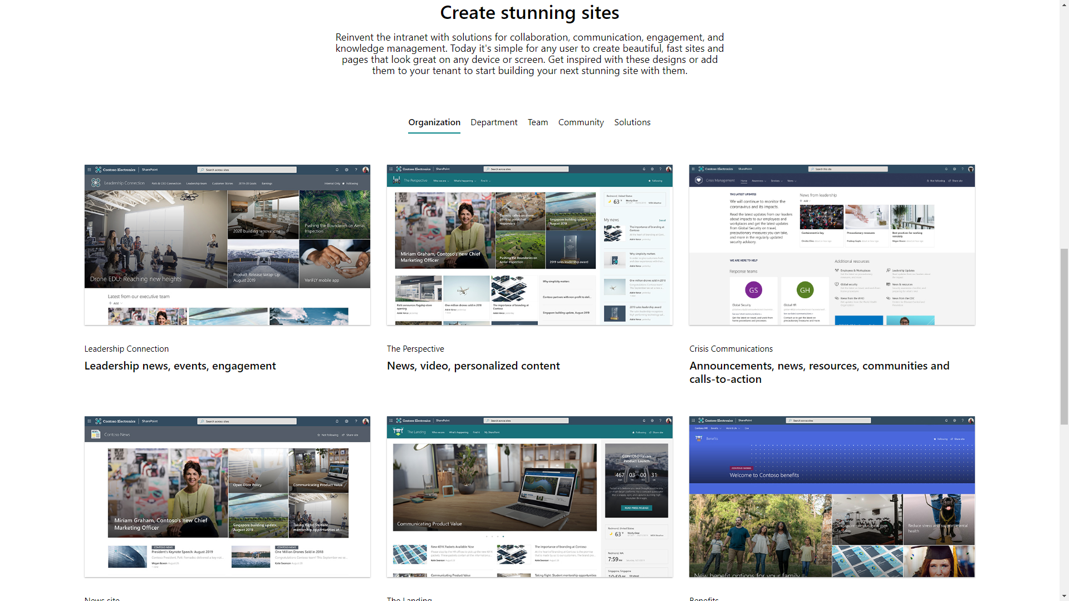
Task: Open the Contoso News site thumbnail
Action: (227, 496)
